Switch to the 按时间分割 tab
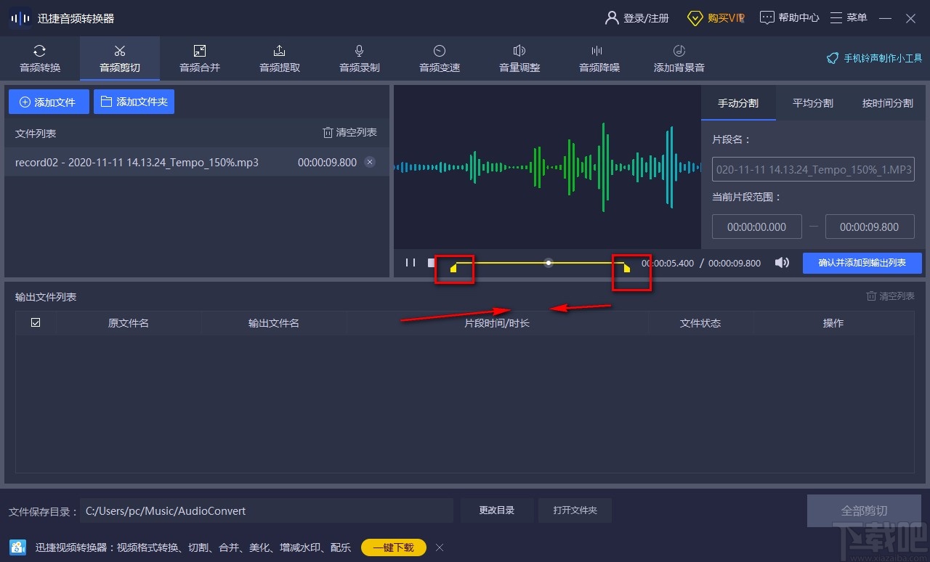 click(886, 103)
